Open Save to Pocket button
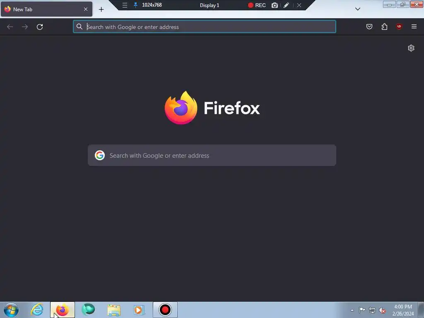Image resolution: width=424 pixels, height=318 pixels. click(369, 26)
